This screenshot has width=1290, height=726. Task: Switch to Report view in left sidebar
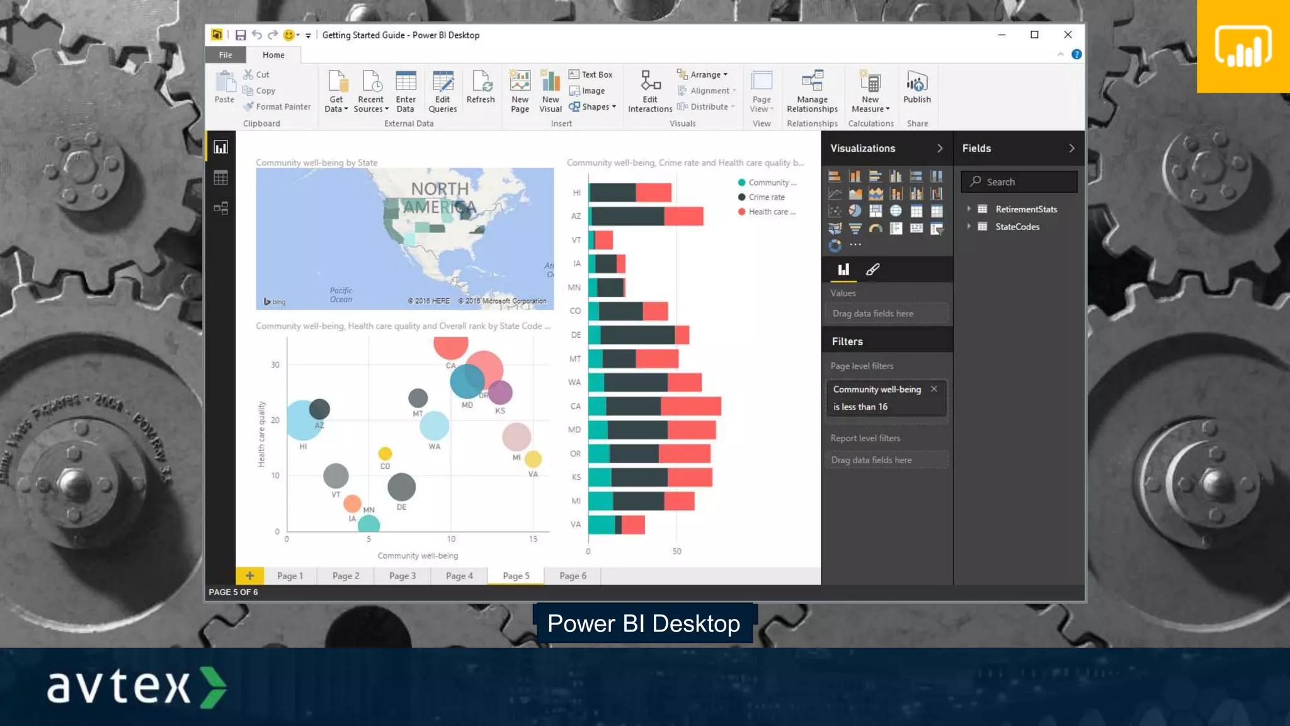220,147
